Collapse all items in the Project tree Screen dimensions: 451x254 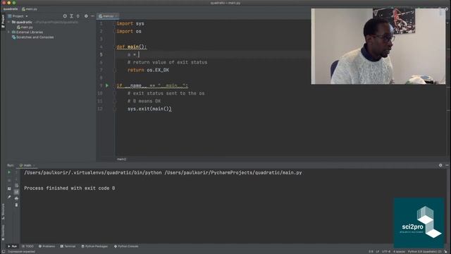(78, 16)
